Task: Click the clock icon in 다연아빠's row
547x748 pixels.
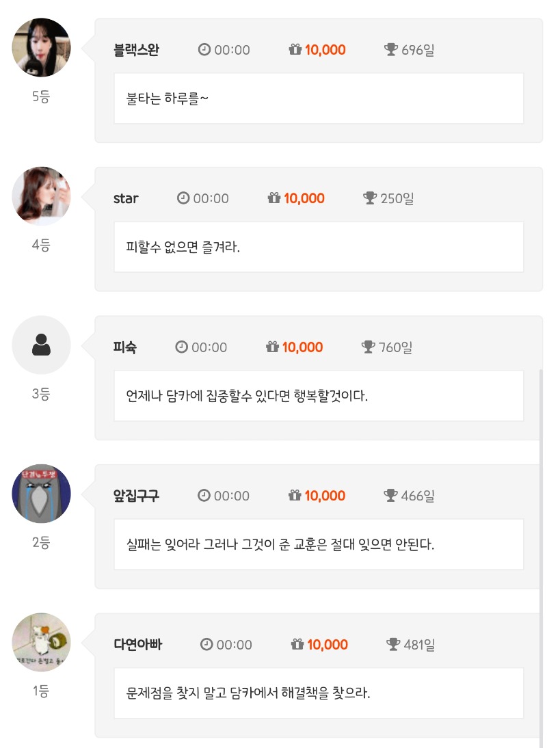Action: point(206,644)
